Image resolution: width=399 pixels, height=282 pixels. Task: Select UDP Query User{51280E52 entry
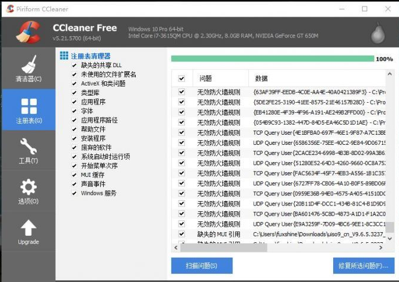click(x=319, y=163)
